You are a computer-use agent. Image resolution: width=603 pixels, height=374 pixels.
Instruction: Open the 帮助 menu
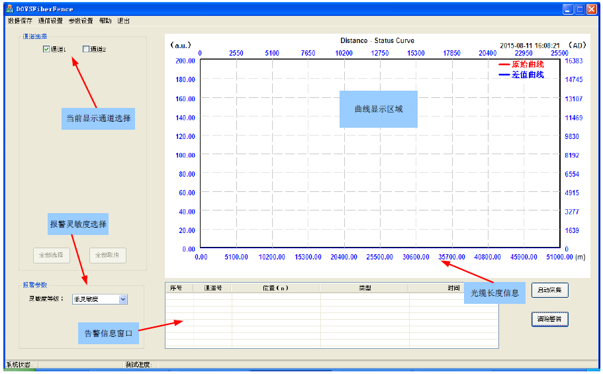click(105, 21)
